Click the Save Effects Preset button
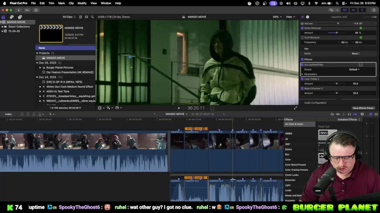 tap(363, 108)
